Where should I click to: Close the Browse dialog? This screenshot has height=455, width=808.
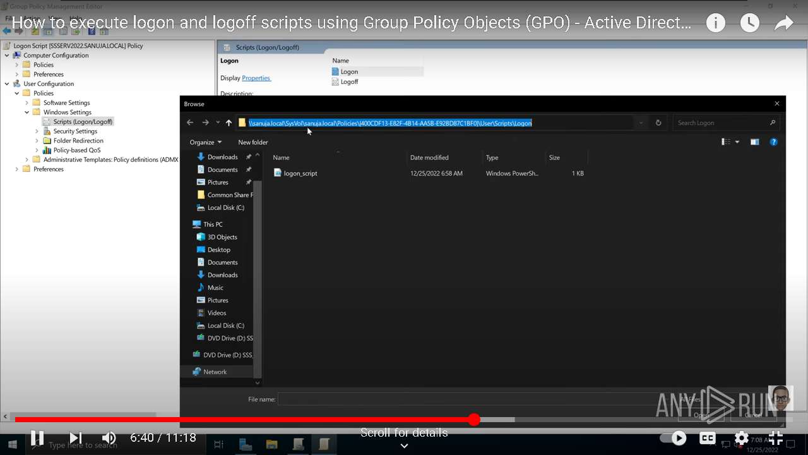click(777, 104)
